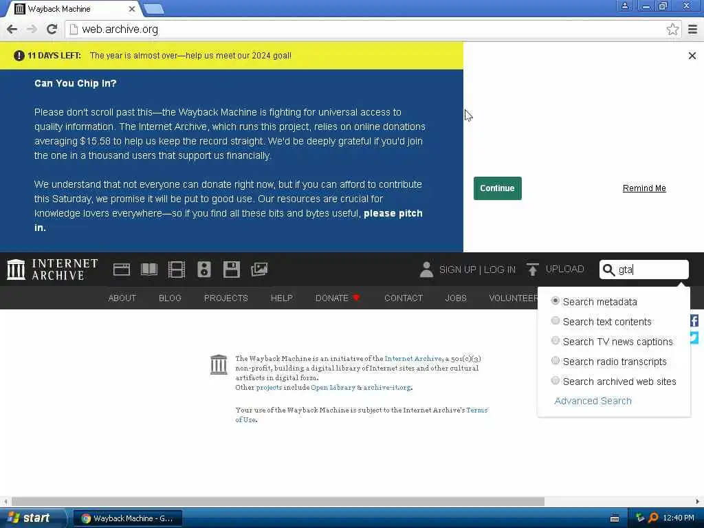Click the Internet Archive logo
704x528 pixels.
pos(52,269)
